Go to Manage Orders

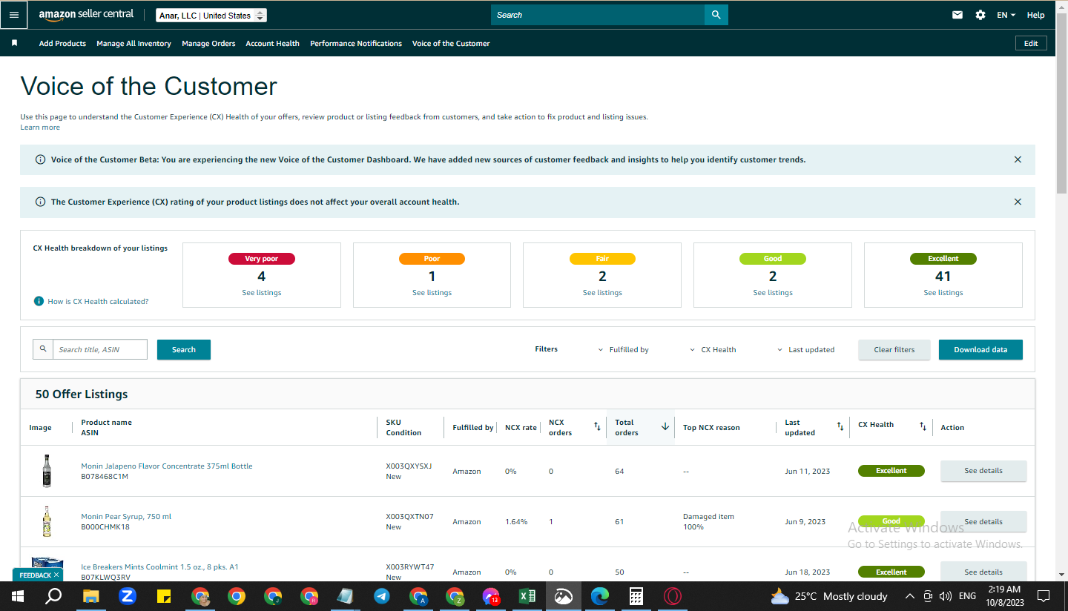pos(208,43)
